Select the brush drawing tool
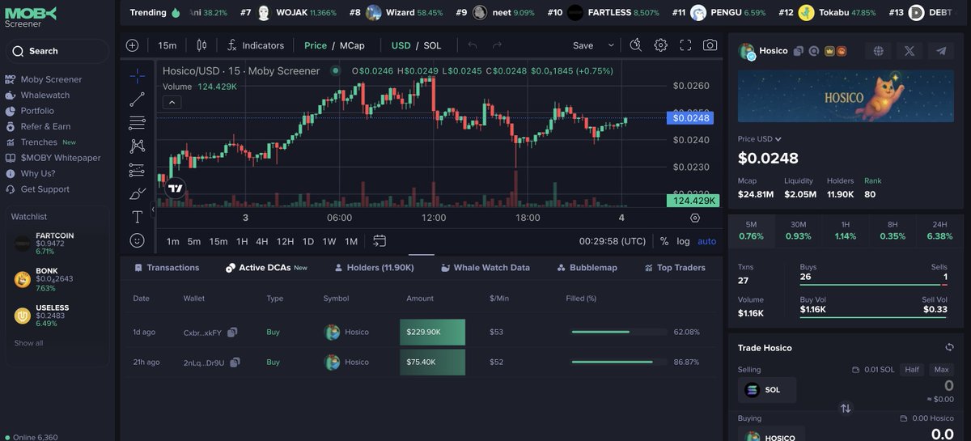The image size is (971, 441). point(137,193)
